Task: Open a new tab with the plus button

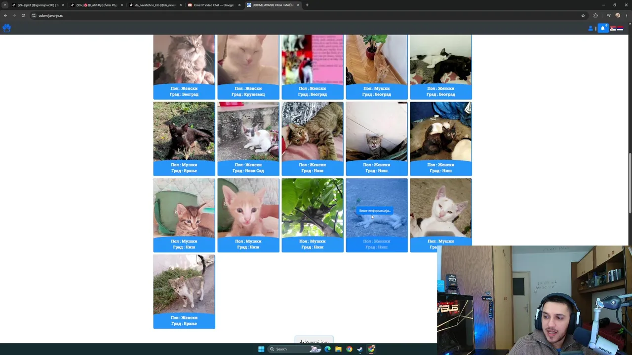Action: coord(307,5)
